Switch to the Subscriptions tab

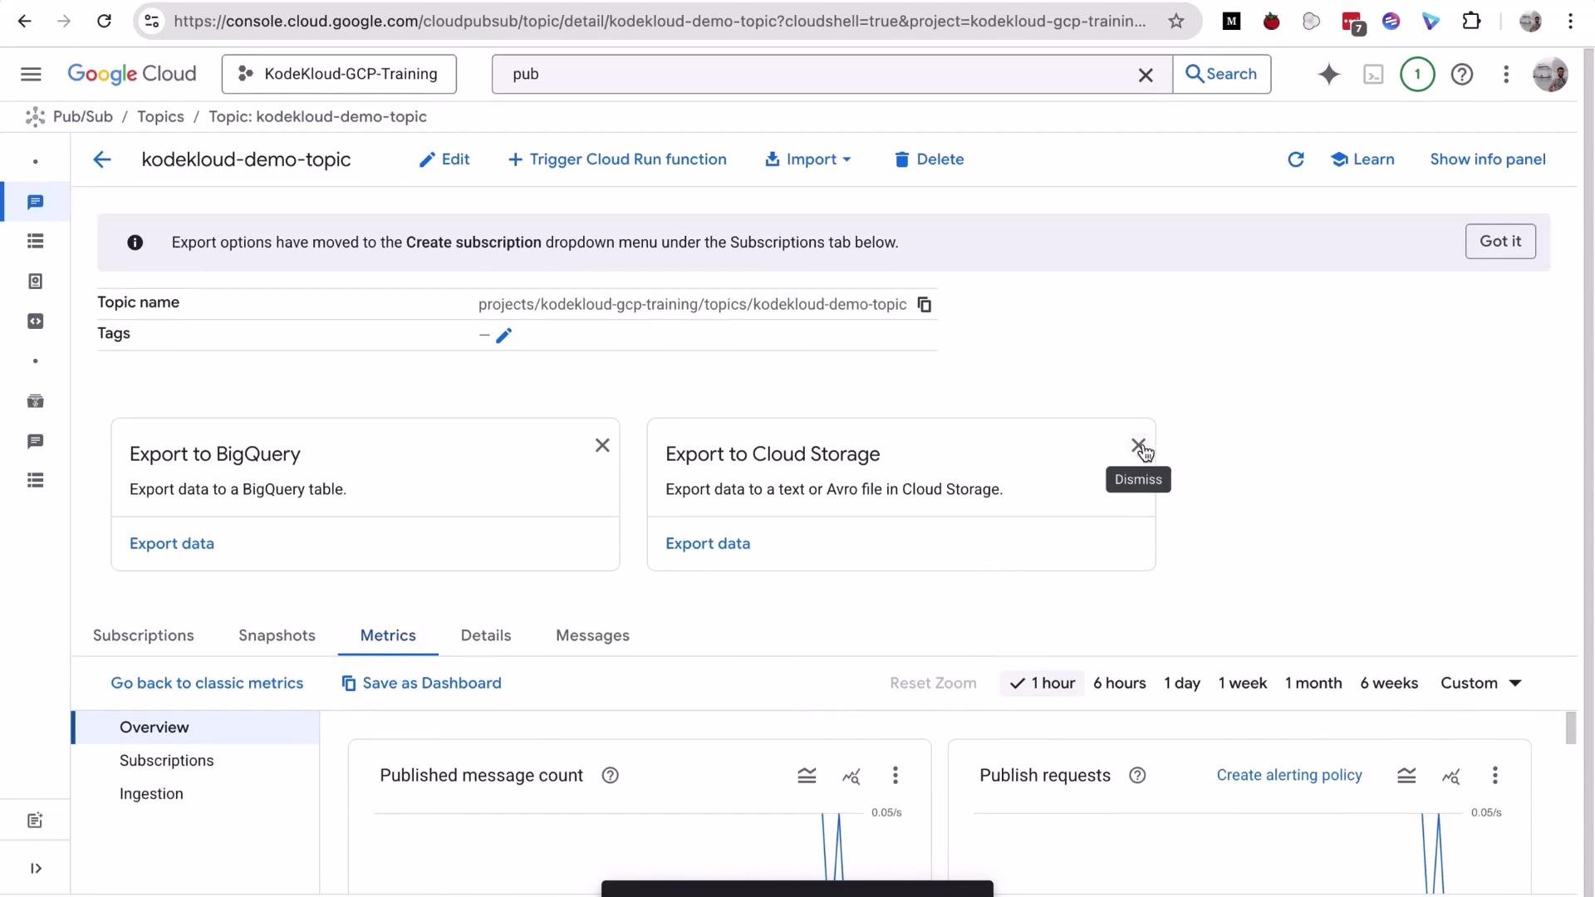[x=143, y=635]
